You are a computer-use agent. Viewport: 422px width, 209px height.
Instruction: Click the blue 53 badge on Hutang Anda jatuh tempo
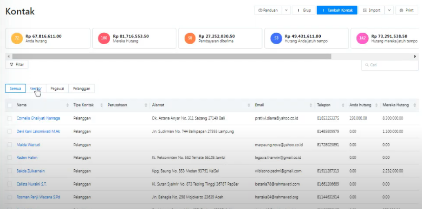[x=276, y=38]
